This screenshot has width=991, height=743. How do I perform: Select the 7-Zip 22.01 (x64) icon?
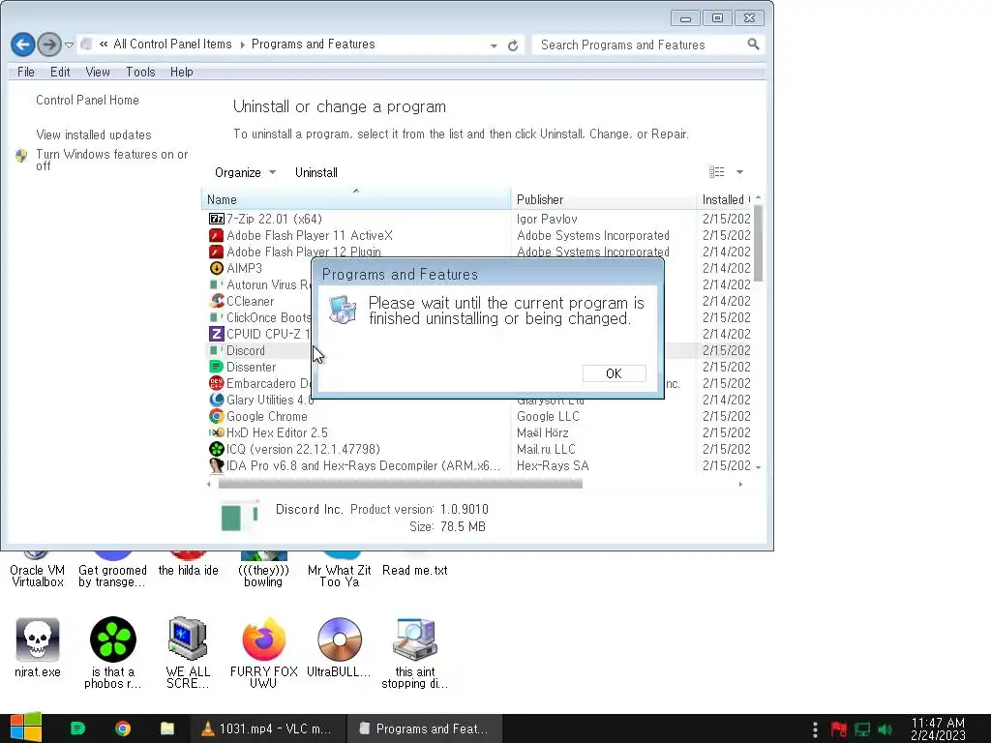(x=216, y=219)
